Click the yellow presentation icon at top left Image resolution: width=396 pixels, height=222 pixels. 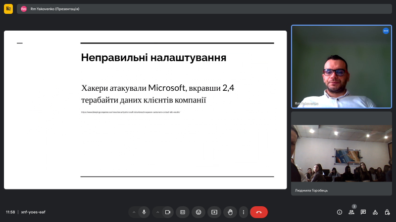(x=8, y=9)
